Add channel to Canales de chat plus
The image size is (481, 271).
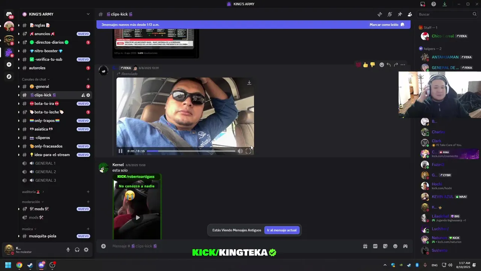(88, 79)
